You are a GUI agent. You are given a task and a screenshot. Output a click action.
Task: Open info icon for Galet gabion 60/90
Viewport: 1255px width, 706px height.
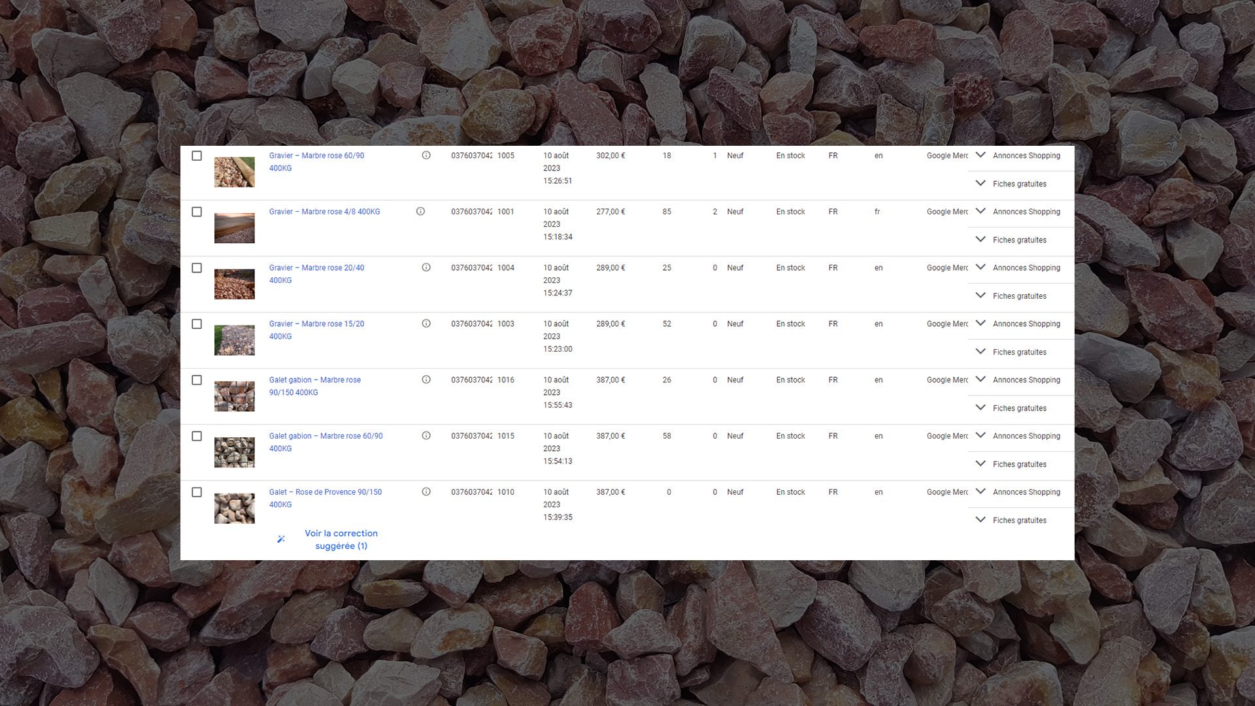point(426,436)
